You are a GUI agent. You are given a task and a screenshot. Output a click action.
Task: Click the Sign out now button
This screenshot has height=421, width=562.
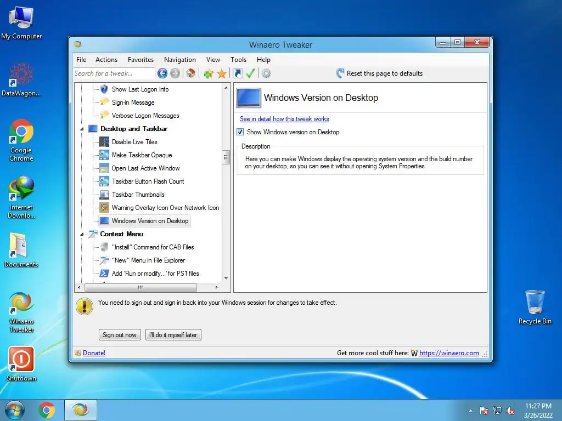click(120, 335)
